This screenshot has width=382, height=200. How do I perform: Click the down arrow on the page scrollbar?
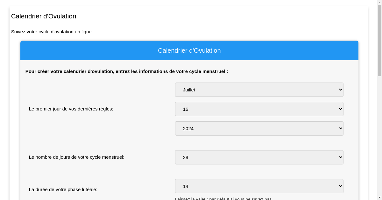pos(380,198)
